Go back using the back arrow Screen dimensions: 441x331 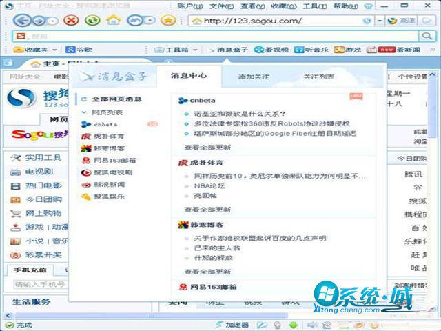click(x=22, y=21)
